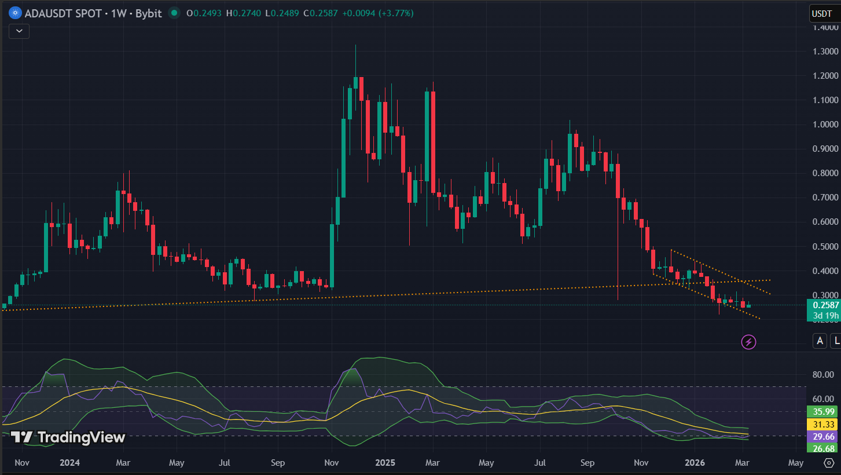Select the Bybit exchange label
The height and width of the screenshot is (475, 841).
coord(149,13)
